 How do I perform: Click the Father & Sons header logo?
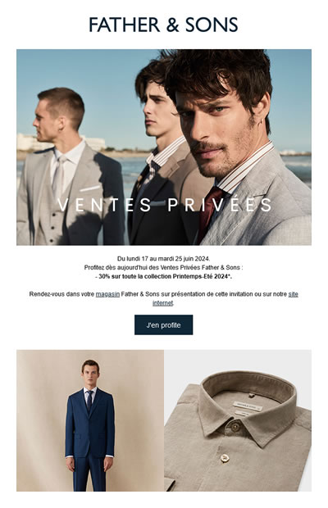[163, 25]
